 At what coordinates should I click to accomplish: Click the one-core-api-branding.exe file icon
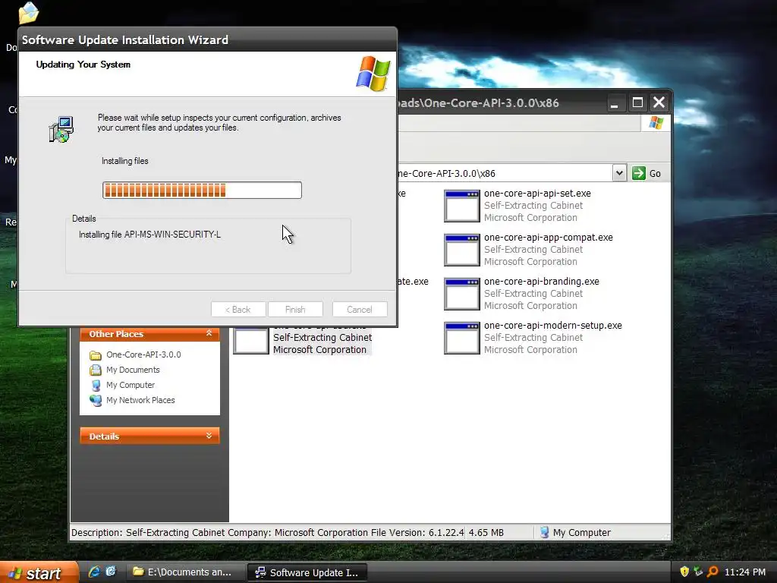point(462,295)
